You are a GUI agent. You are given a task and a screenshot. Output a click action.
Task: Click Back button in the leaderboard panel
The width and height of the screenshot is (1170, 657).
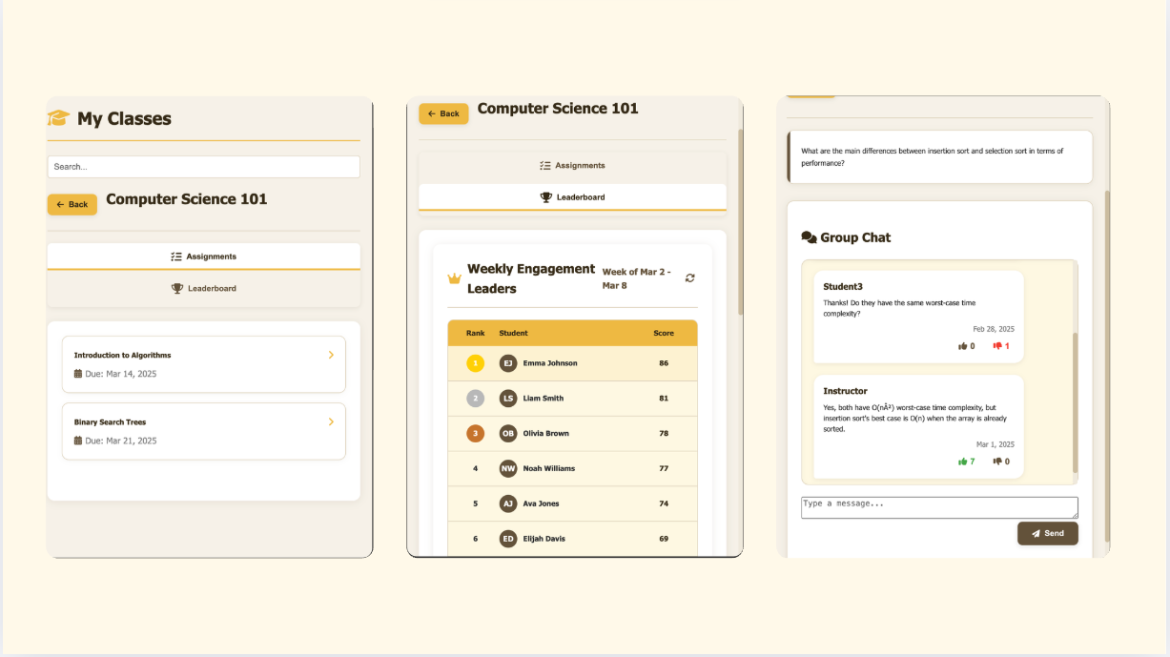pos(443,113)
